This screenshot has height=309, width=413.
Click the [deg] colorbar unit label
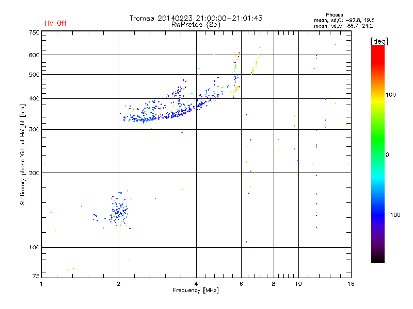pos(379,41)
